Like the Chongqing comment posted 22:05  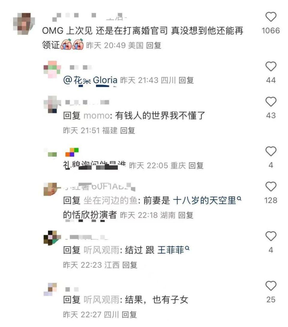[x=271, y=152]
